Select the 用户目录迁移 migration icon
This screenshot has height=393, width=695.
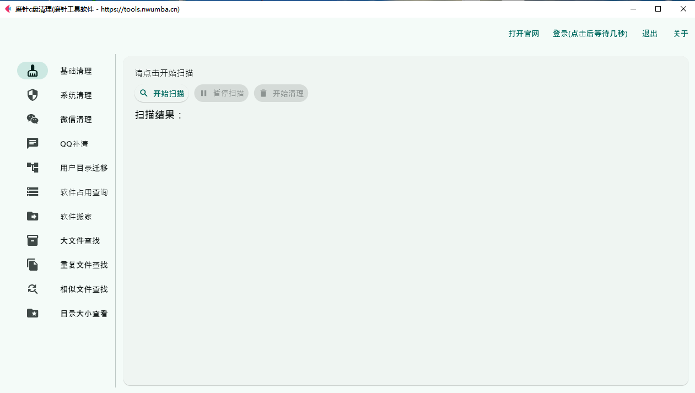[32, 168]
